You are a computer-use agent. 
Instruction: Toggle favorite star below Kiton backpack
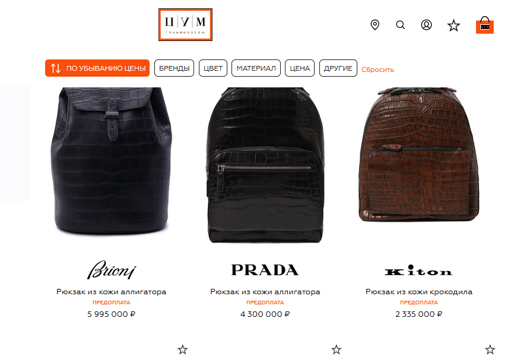(490, 349)
